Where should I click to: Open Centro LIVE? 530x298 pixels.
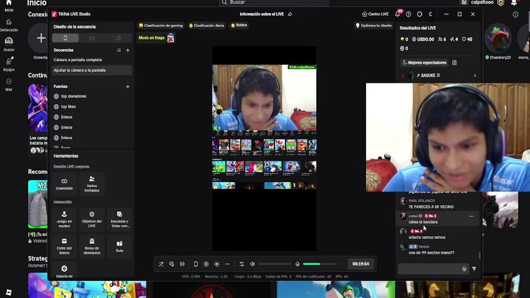point(375,14)
